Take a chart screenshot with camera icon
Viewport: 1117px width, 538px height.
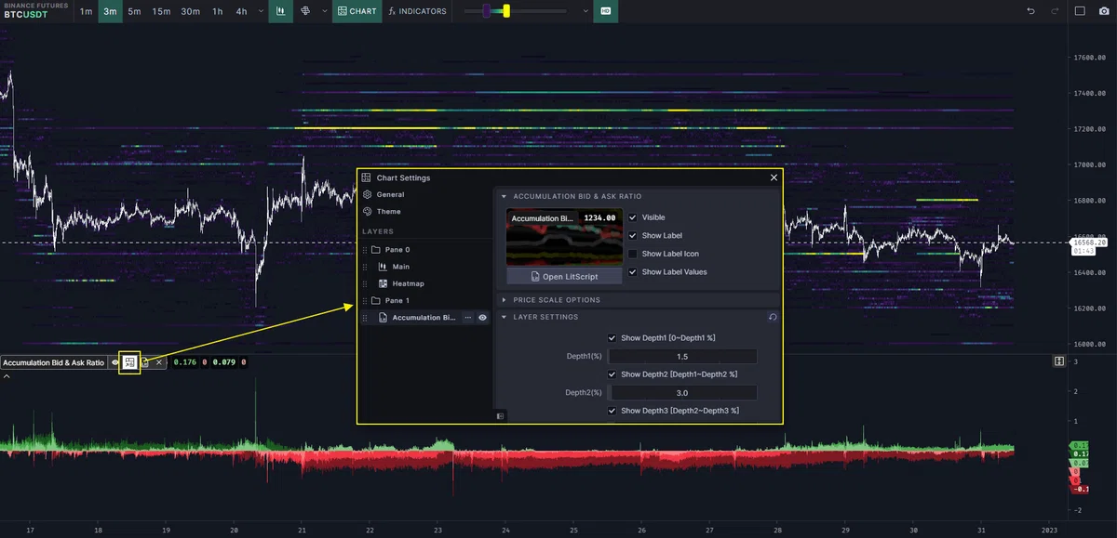click(1104, 11)
